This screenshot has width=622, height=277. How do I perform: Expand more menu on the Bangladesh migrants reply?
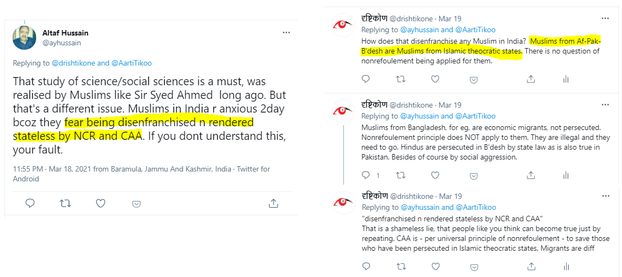pos(605,105)
